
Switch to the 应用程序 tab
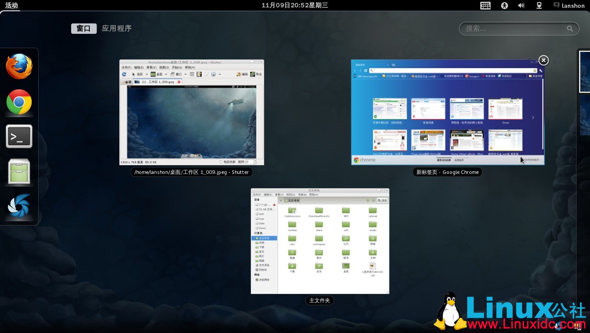pyautogui.click(x=117, y=29)
